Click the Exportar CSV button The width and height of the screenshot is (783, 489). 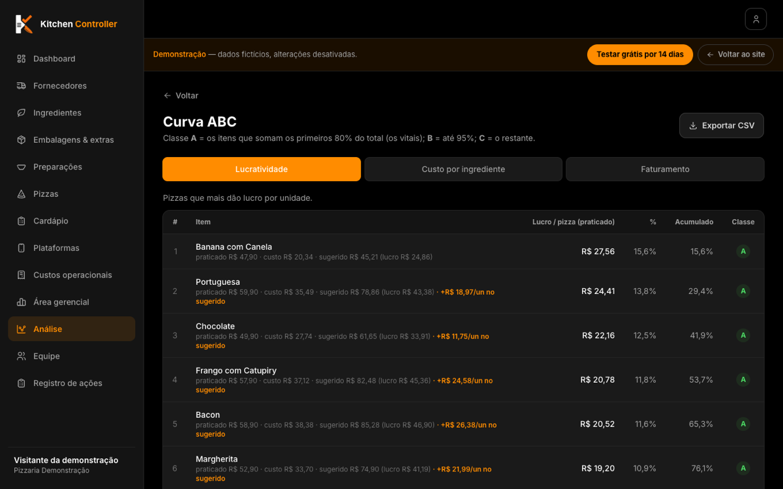click(722, 126)
